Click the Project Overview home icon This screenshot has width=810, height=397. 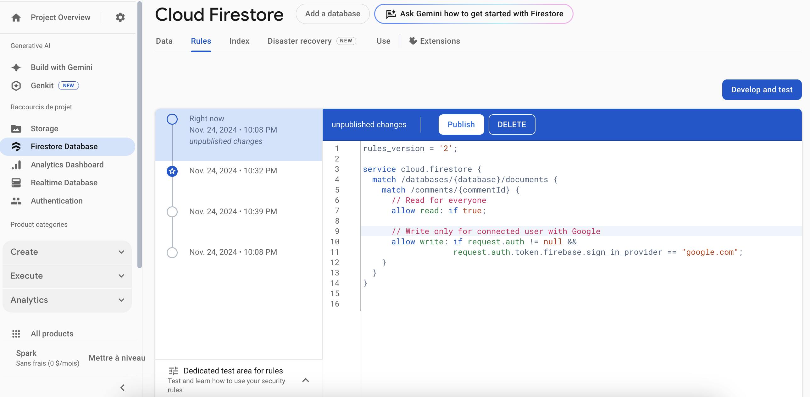coord(16,18)
